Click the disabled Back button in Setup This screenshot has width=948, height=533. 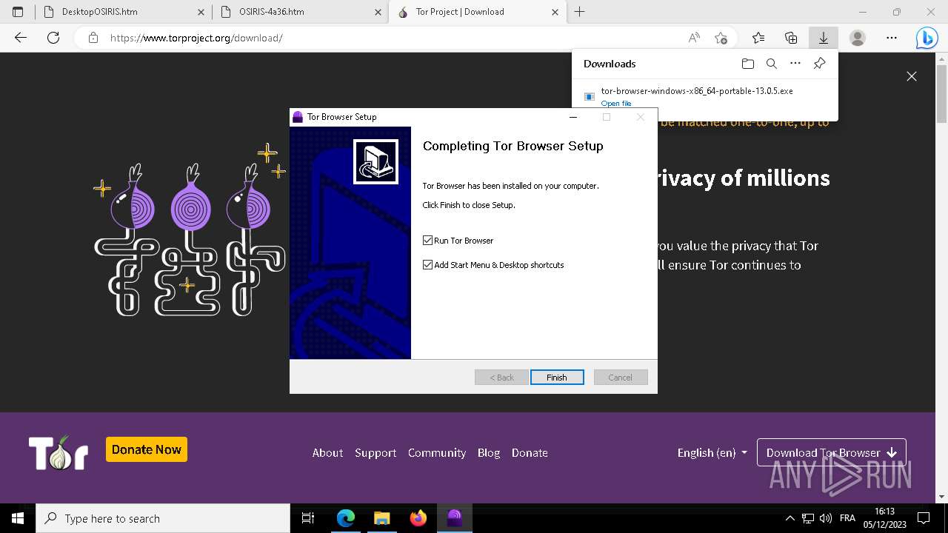point(501,378)
